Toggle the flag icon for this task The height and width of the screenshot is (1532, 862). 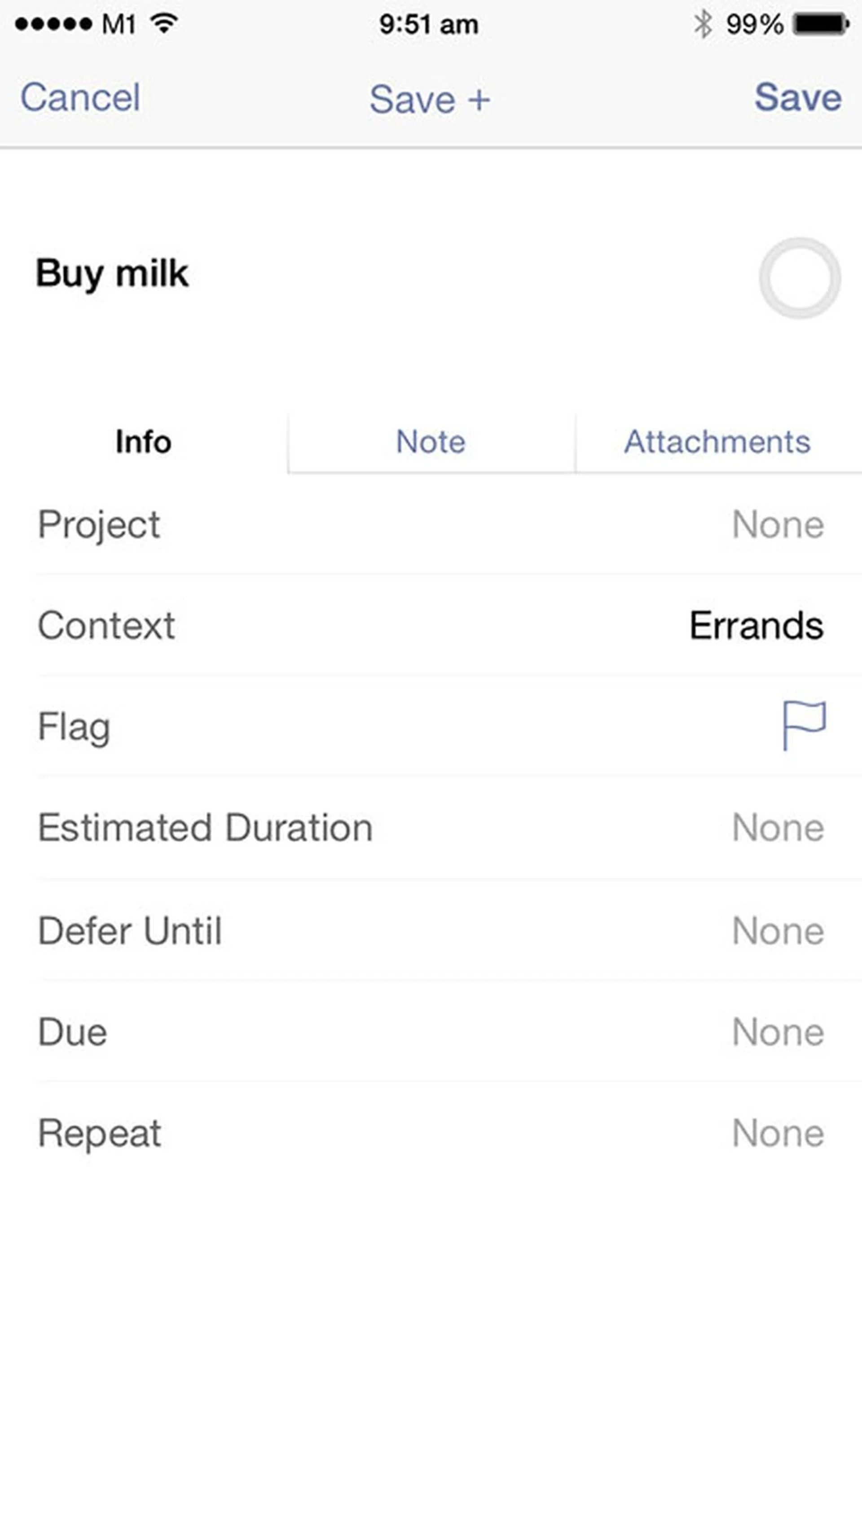click(804, 725)
